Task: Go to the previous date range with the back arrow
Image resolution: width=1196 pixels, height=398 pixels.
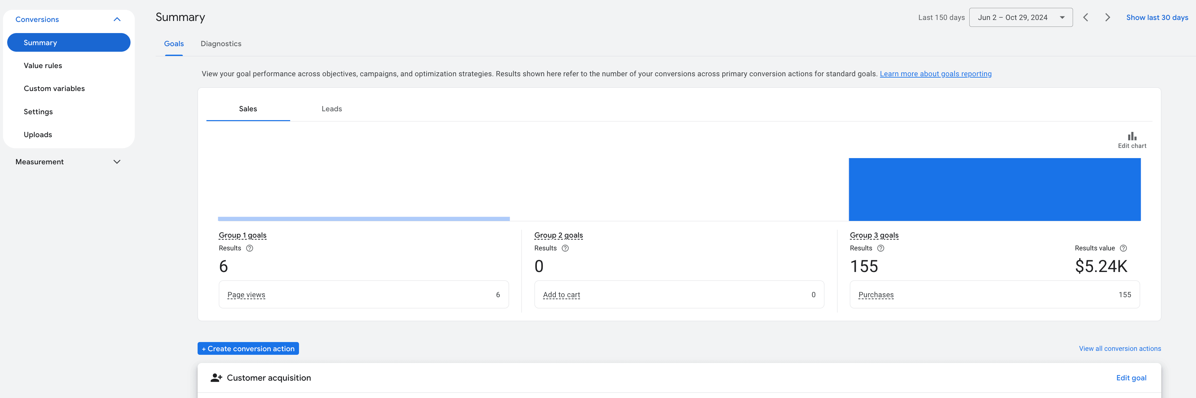Action: pyautogui.click(x=1085, y=17)
